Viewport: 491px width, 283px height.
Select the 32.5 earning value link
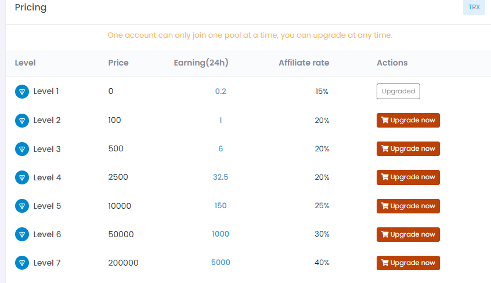221,177
